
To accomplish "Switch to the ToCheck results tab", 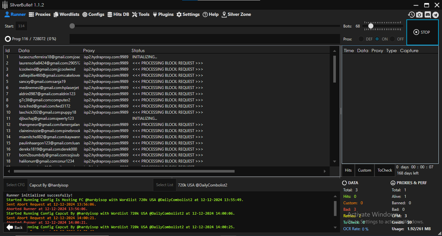I will [x=385, y=170].
